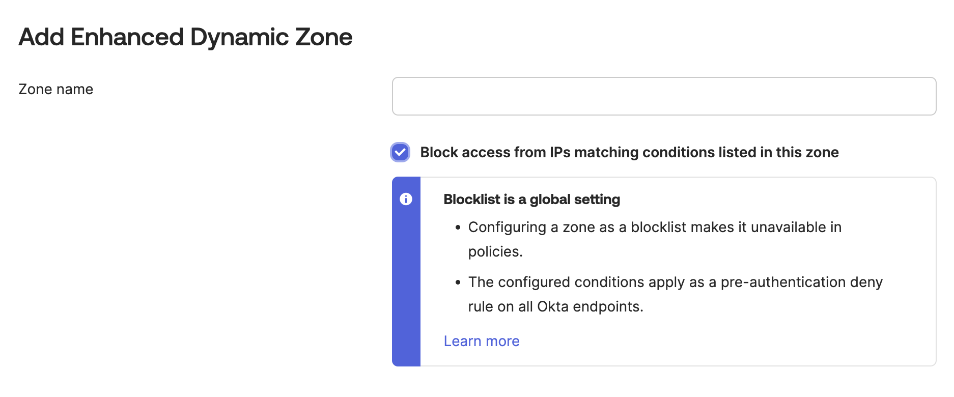Focus the empty Zone name input box
954x397 pixels.
pyautogui.click(x=664, y=96)
